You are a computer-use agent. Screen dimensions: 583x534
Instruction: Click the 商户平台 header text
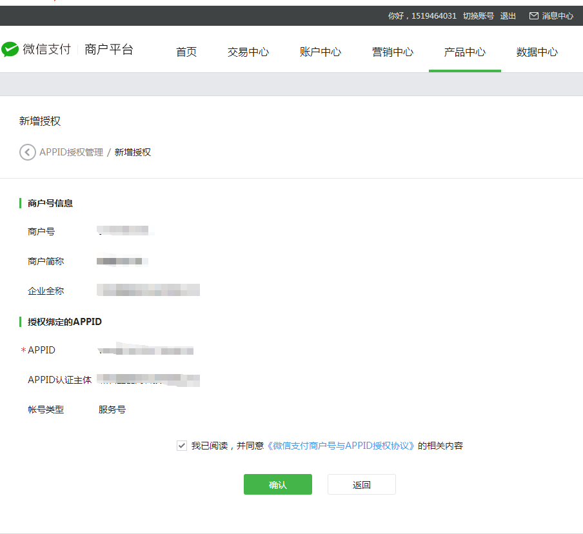(110, 49)
